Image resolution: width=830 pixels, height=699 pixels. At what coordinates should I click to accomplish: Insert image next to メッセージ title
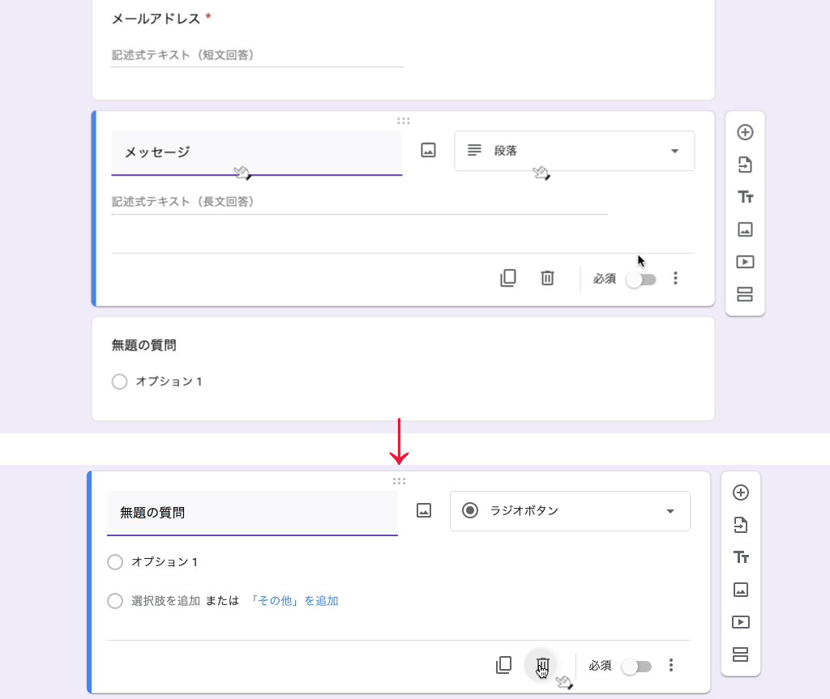point(428,151)
